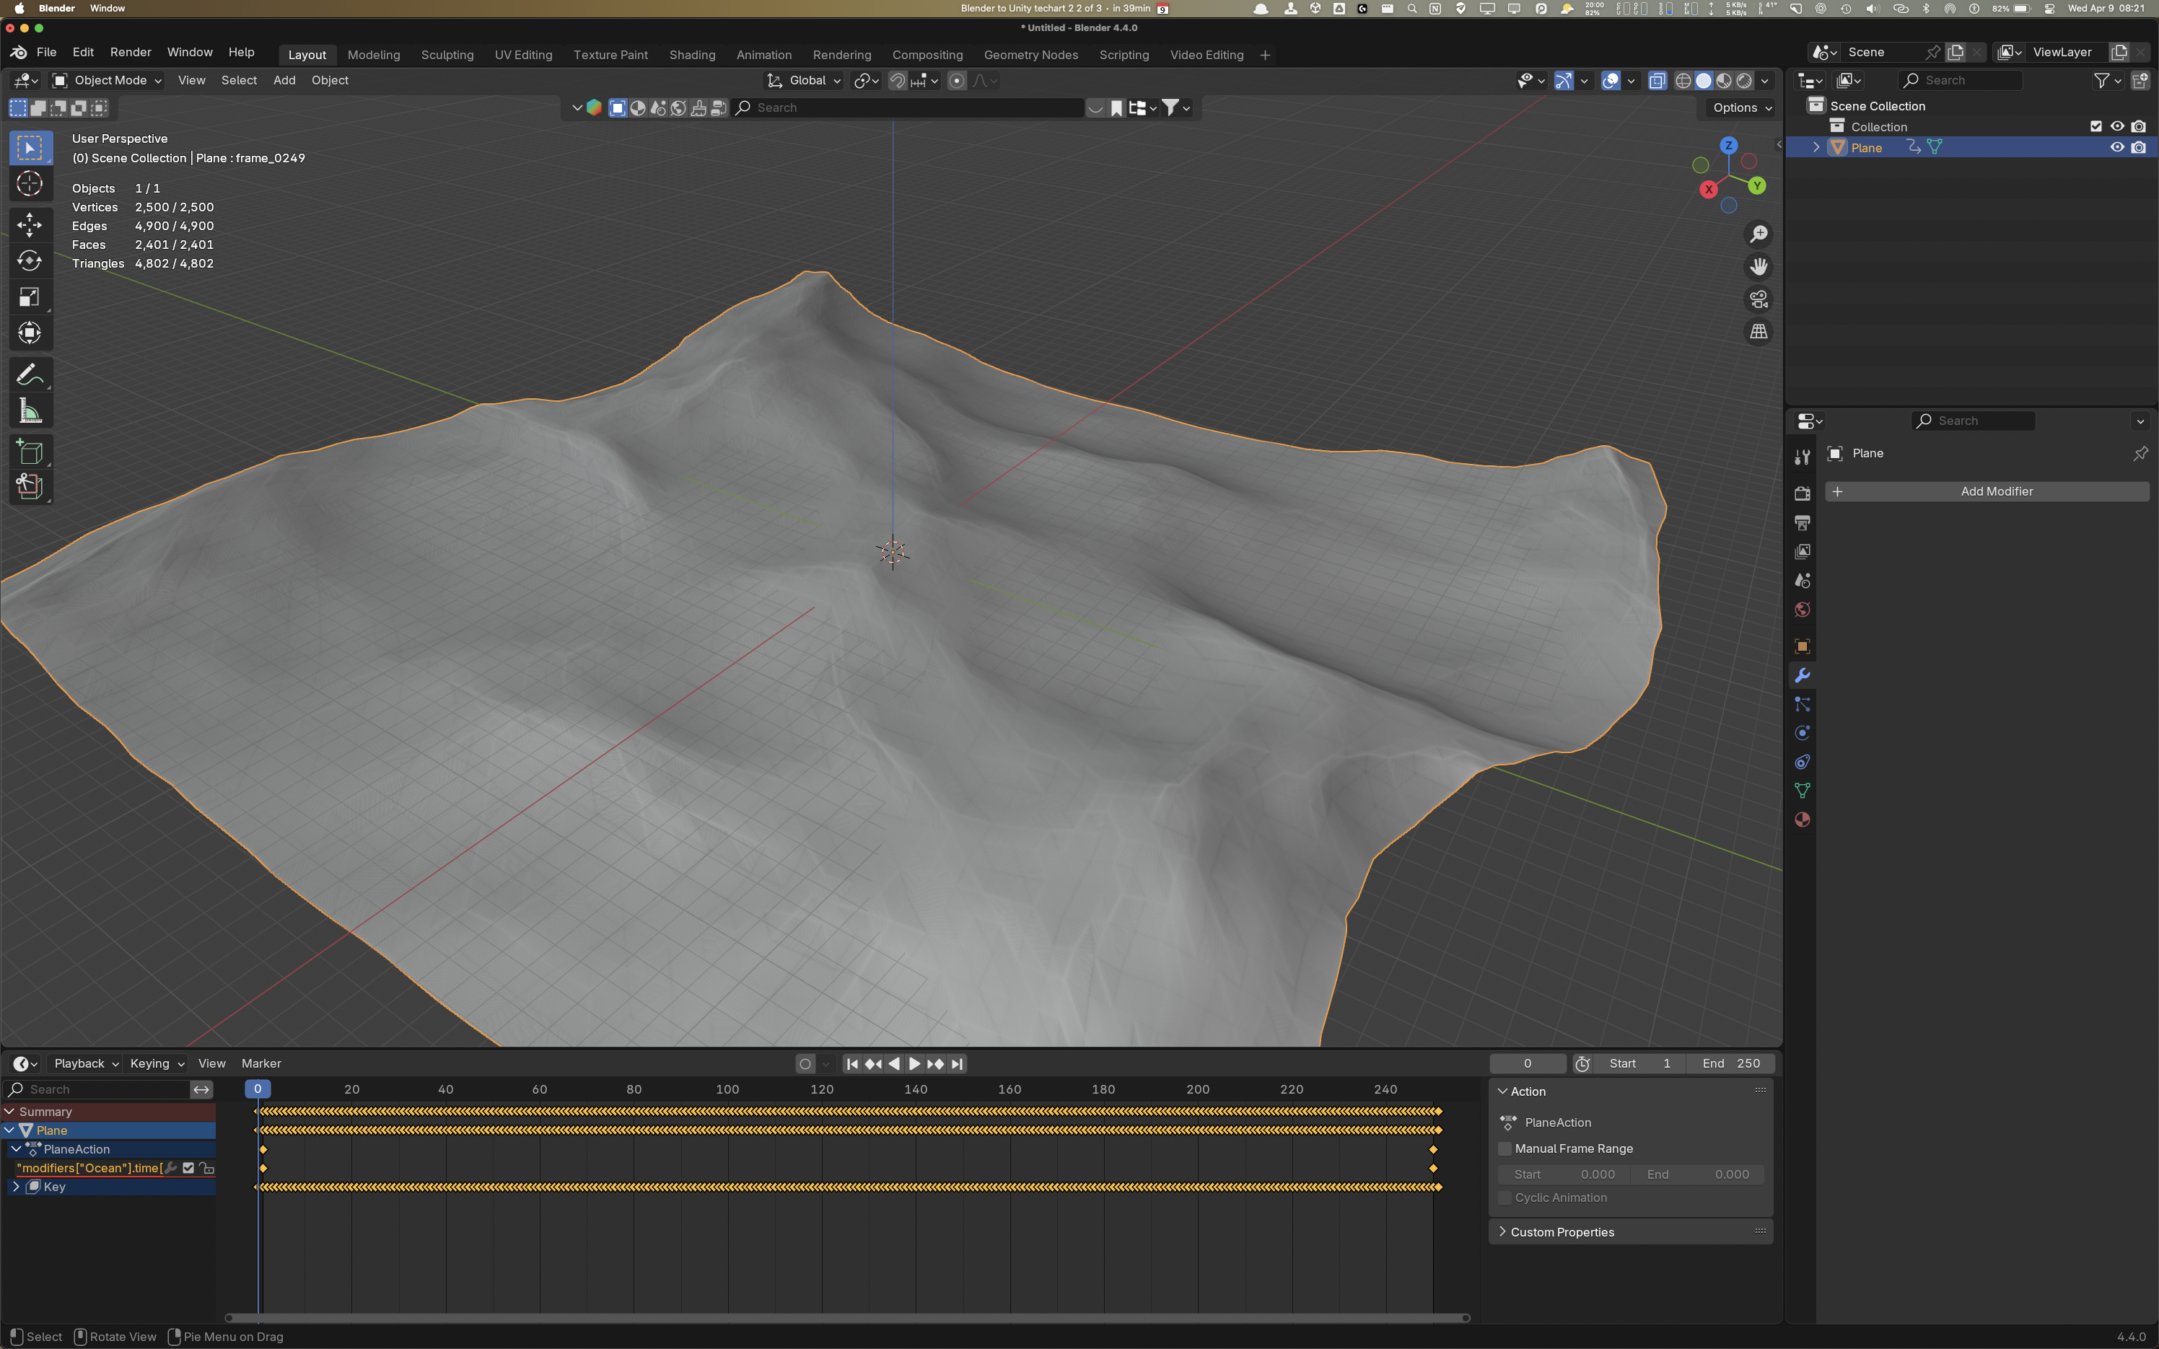Toggle auto keying record button
This screenshot has width=2159, height=1349.
tap(805, 1063)
